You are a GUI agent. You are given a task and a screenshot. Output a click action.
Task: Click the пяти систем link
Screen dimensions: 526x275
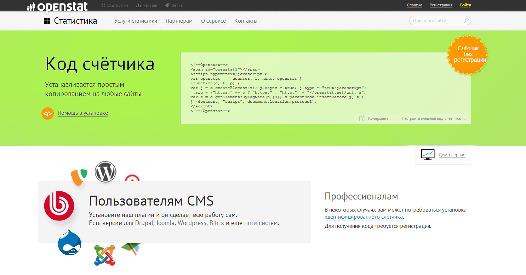(261, 223)
